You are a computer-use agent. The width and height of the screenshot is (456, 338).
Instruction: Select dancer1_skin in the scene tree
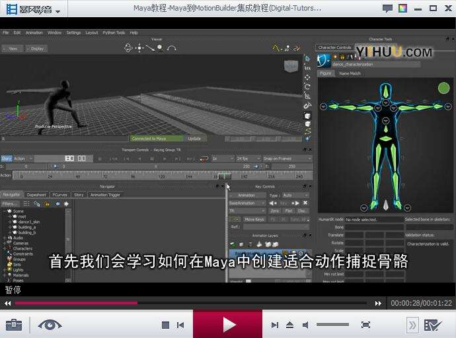[29, 222]
